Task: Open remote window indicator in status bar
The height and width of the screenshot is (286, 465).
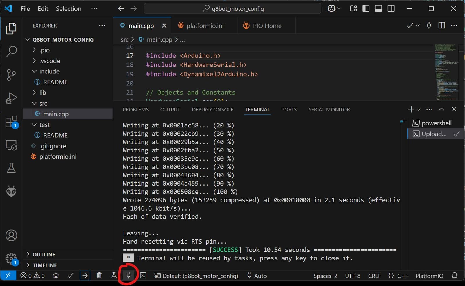Action: 8,275
